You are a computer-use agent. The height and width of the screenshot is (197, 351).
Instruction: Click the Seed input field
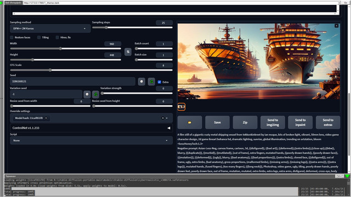click(x=72, y=82)
